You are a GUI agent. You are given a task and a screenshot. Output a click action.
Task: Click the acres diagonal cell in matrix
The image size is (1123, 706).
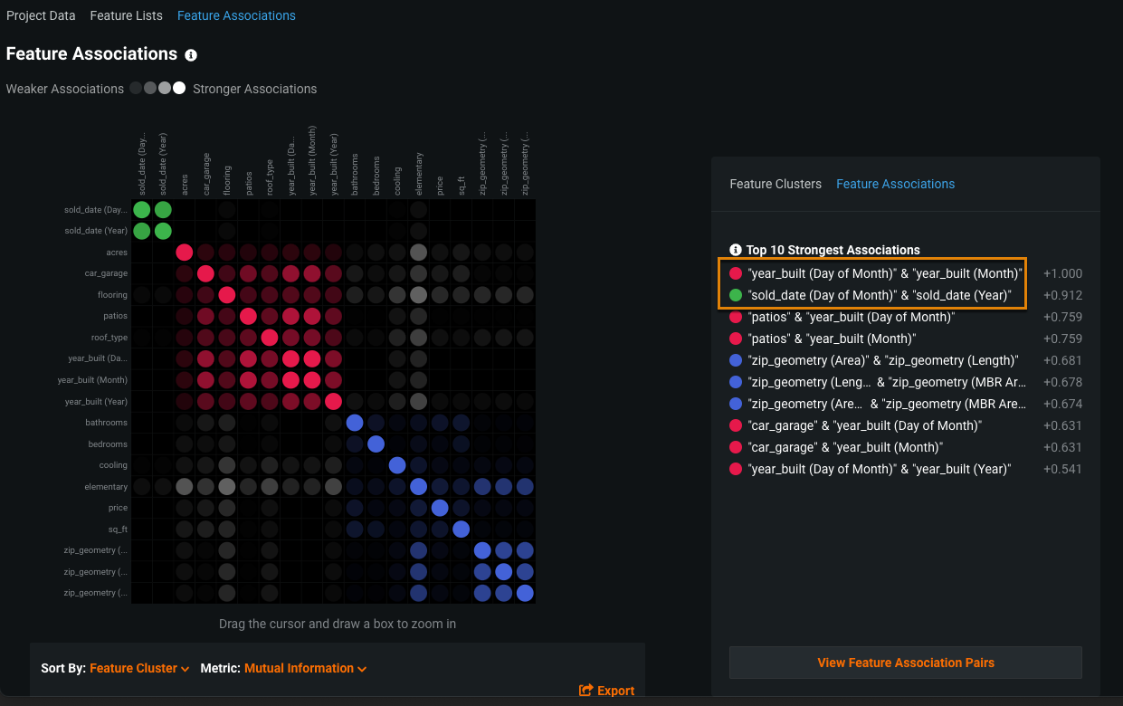tap(185, 253)
